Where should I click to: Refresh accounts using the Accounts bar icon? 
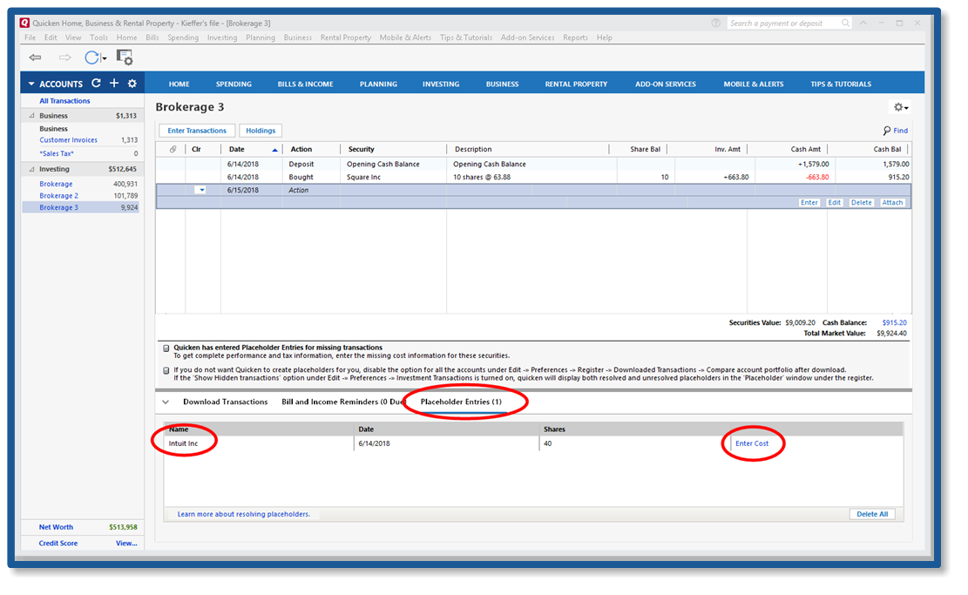click(96, 84)
